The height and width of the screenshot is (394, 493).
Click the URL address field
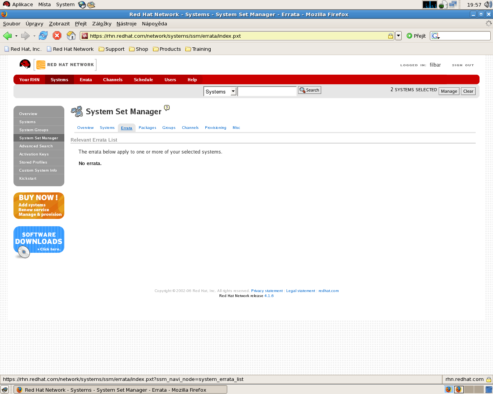coord(238,36)
